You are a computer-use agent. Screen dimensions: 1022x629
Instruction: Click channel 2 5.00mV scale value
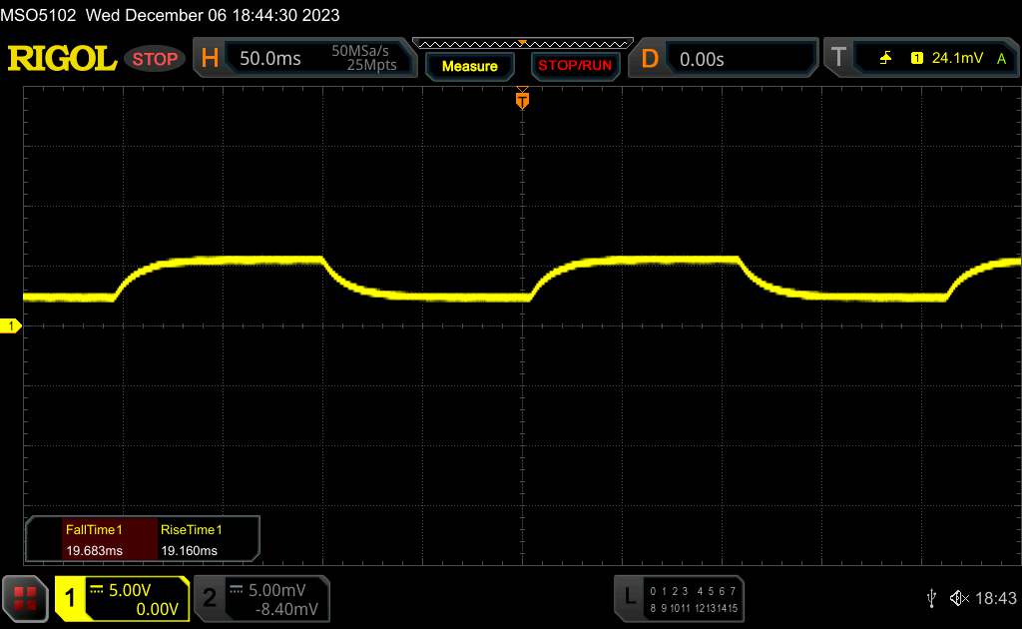pyautogui.click(x=277, y=590)
